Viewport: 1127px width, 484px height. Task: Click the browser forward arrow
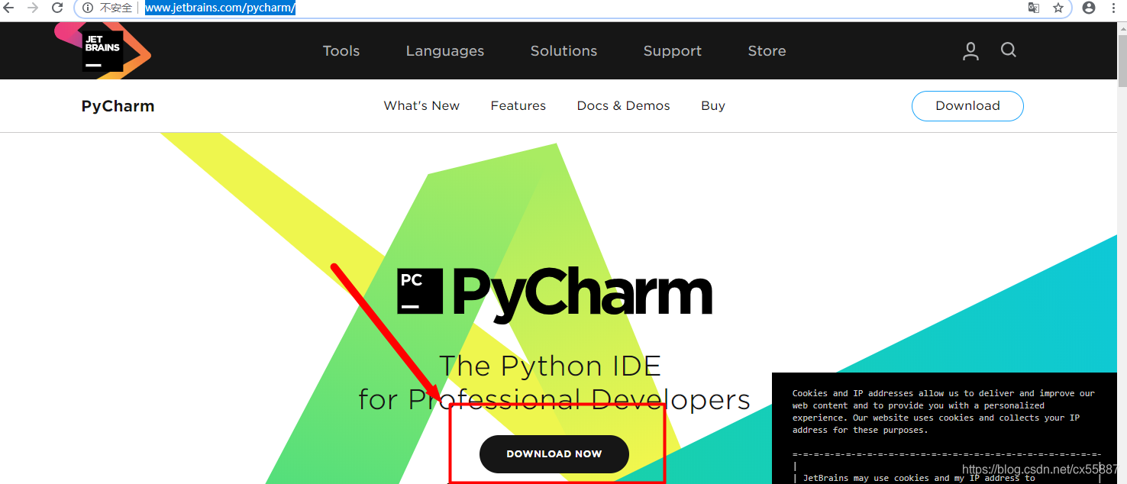32,8
